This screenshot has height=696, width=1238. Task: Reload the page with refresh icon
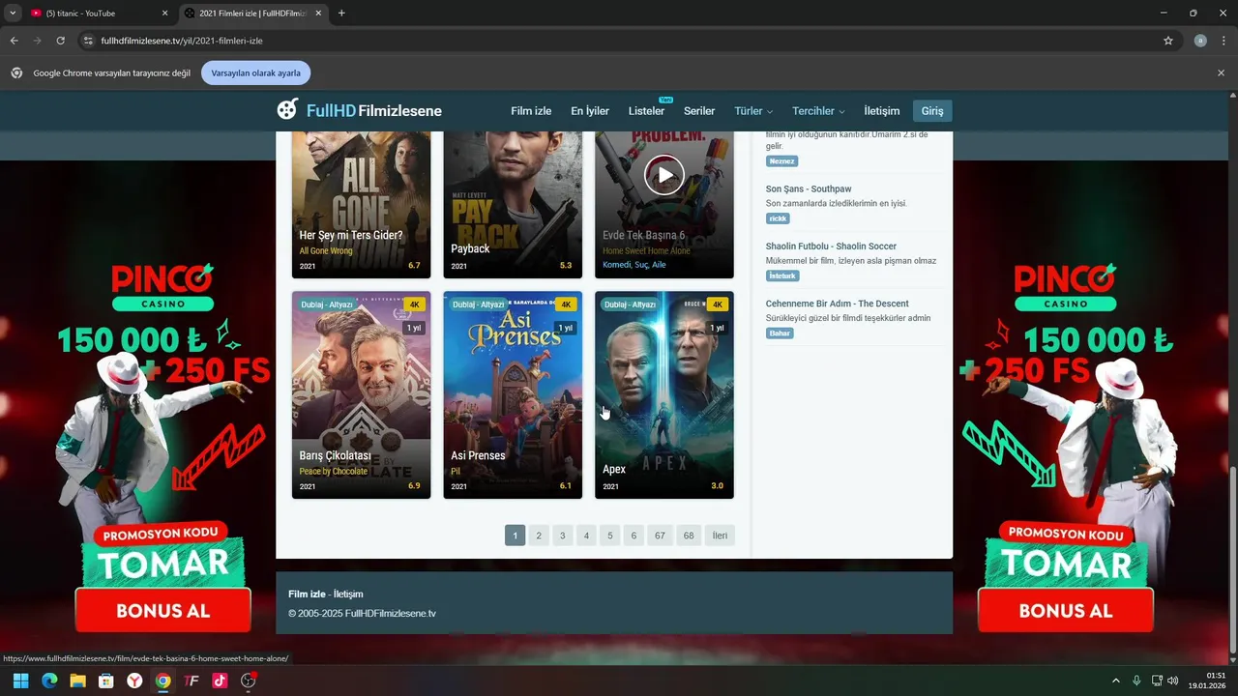pyautogui.click(x=60, y=41)
